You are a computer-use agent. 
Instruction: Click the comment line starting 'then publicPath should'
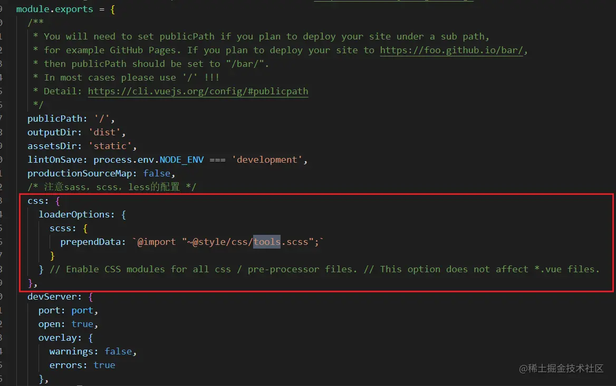point(151,64)
